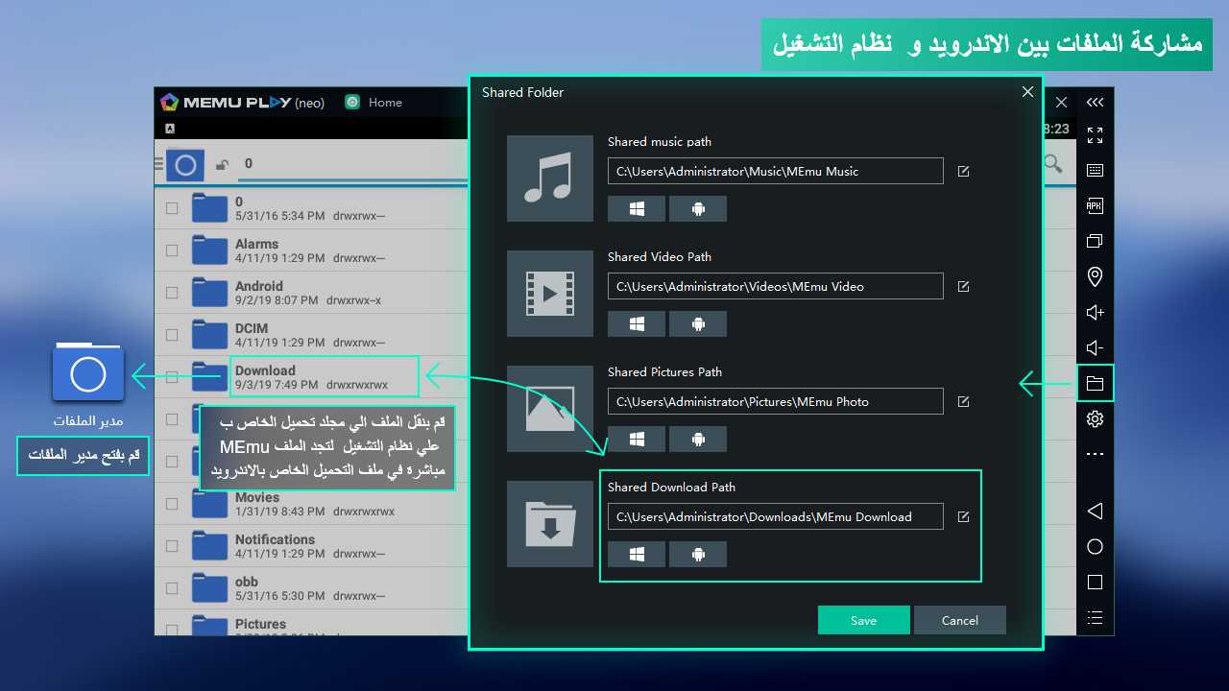Viewport: 1229px width, 691px height.
Task: Open Android folder for Shared music path
Action: pos(698,208)
